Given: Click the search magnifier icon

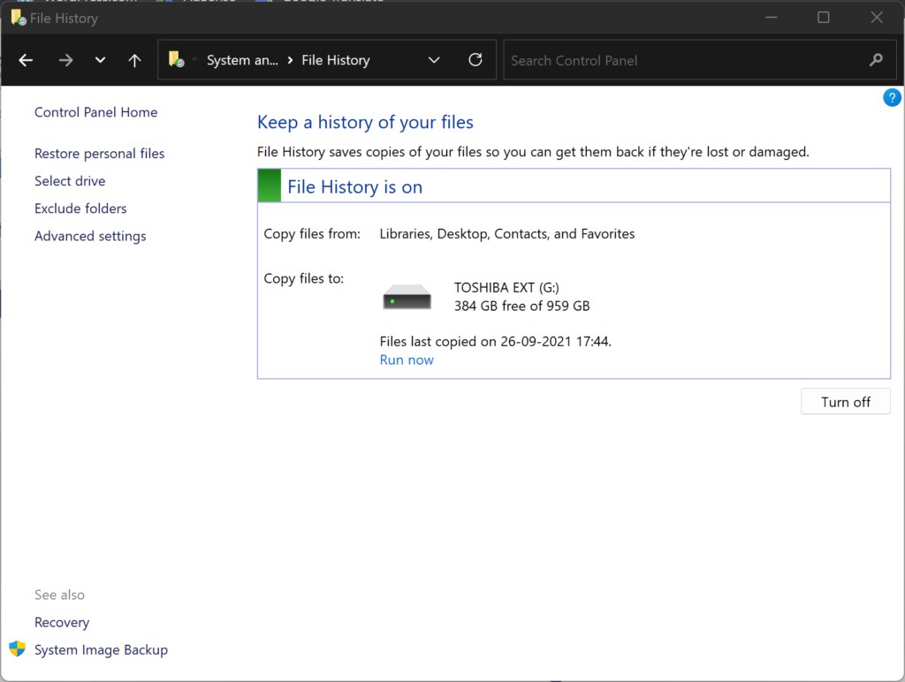Looking at the screenshot, I should click(875, 60).
